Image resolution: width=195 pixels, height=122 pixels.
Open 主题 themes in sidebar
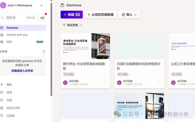[x=9, y=100]
